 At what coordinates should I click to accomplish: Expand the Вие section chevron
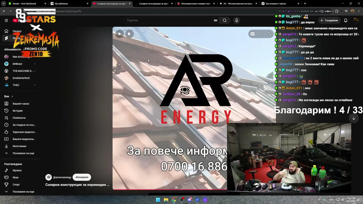(12, 97)
